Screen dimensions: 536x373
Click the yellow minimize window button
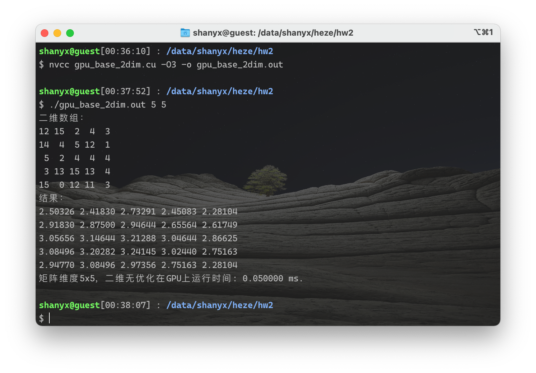pos(57,33)
